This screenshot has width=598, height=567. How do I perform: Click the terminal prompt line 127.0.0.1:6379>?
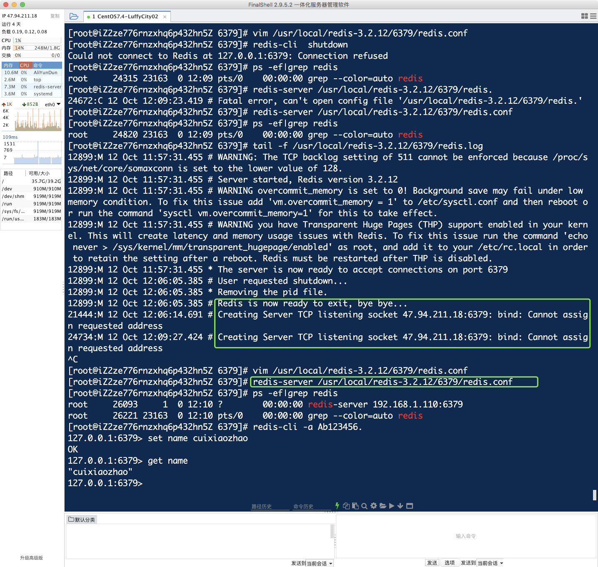pos(105,483)
